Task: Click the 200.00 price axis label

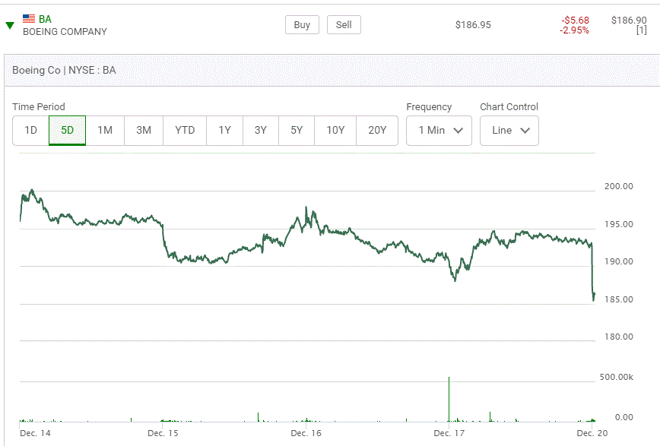Action: point(619,186)
